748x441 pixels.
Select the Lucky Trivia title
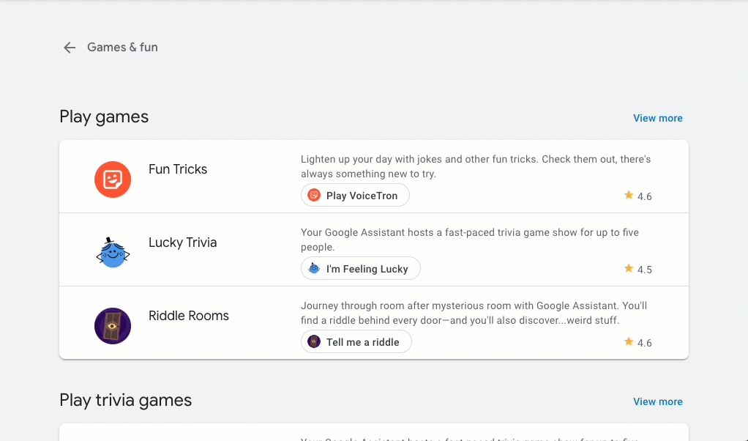click(183, 242)
